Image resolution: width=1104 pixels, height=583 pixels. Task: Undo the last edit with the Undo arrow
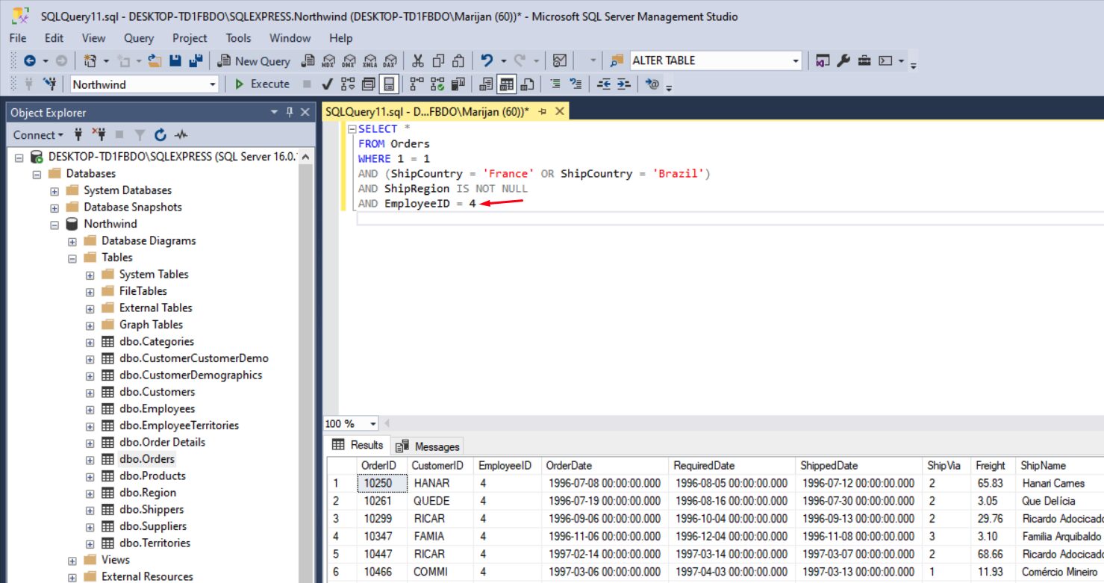click(487, 61)
